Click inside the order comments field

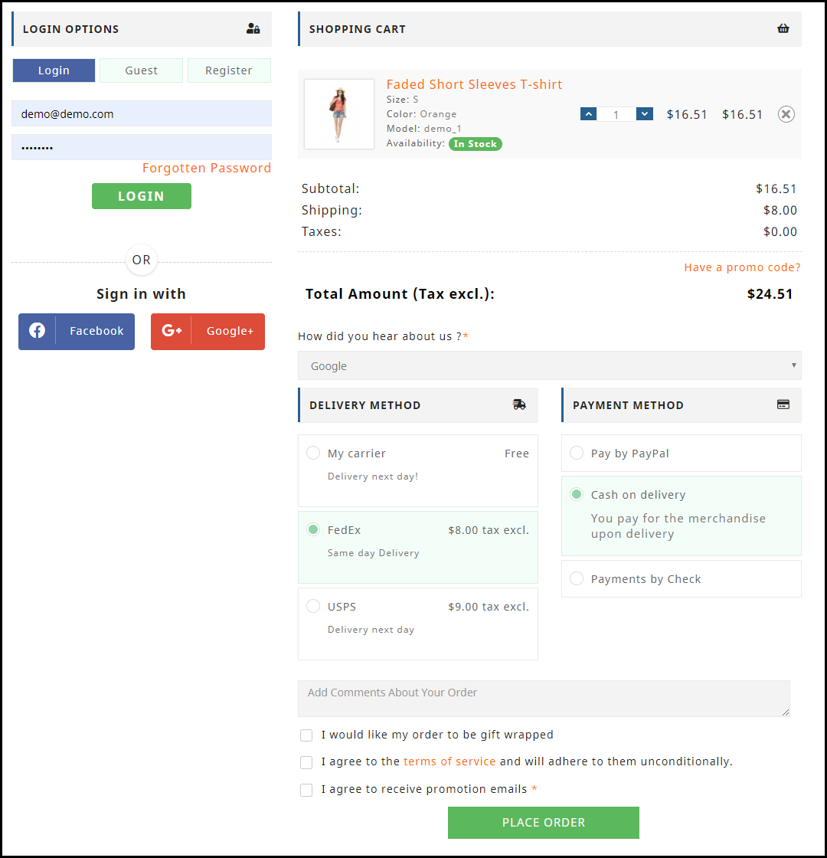click(544, 697)
